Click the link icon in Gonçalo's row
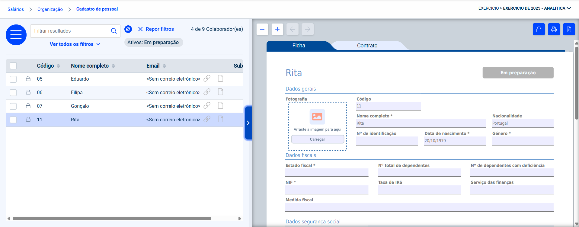Image resolution: width=579 pixels, height=227 pixels. (207, 106)
